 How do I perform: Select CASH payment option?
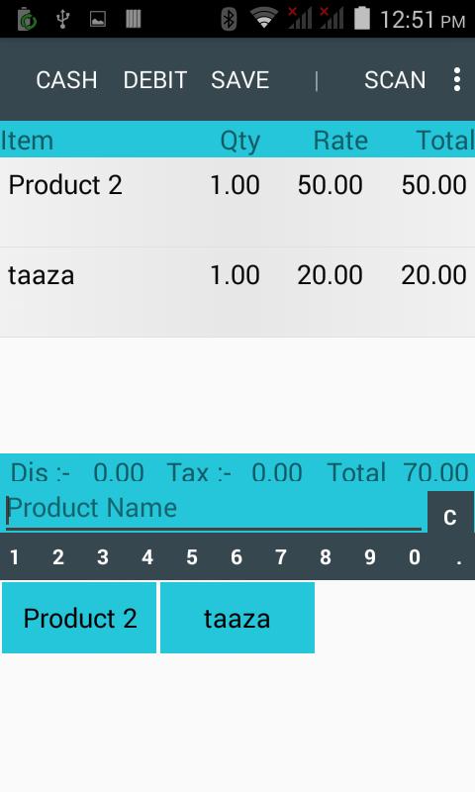tap(66, 80)
